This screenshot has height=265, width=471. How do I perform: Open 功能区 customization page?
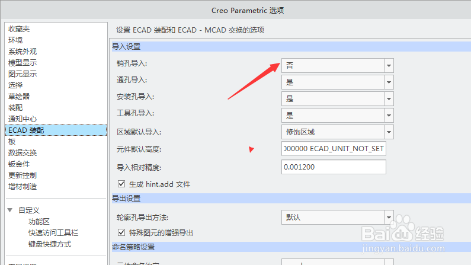click(x=39, y=222)
